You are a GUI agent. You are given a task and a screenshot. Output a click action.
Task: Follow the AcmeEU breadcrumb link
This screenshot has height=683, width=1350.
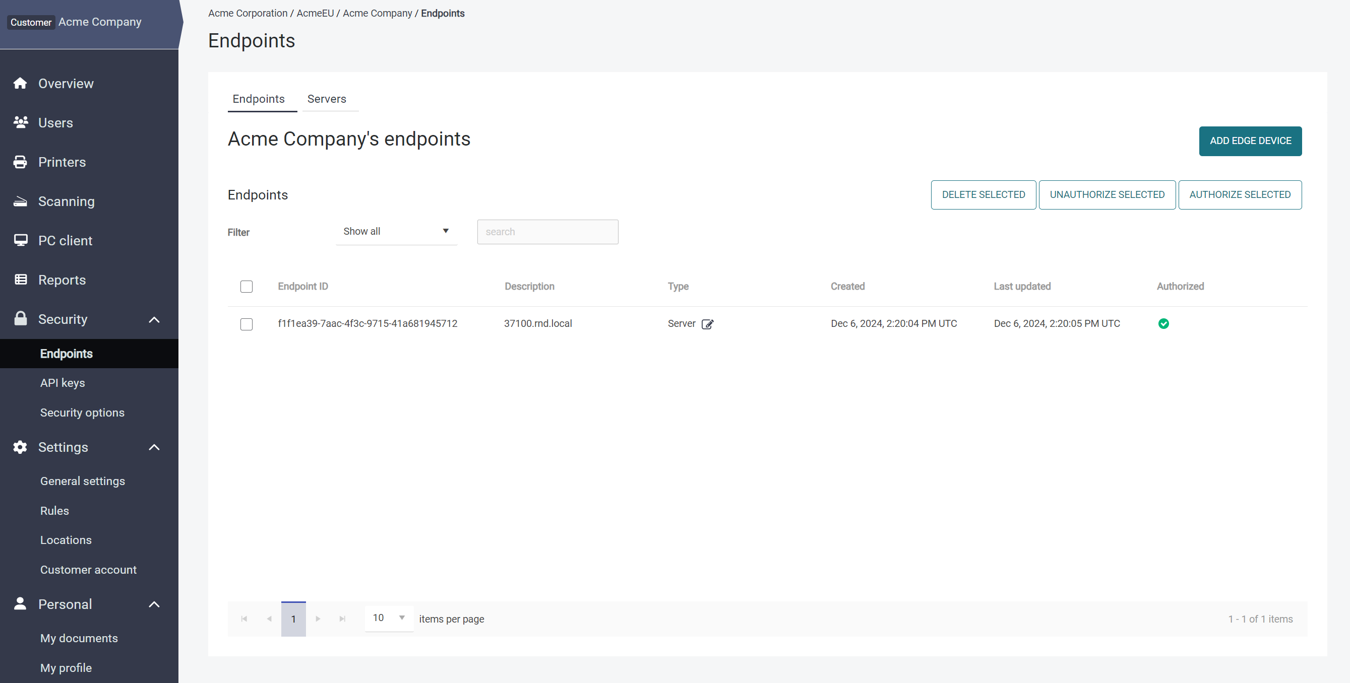315,13
